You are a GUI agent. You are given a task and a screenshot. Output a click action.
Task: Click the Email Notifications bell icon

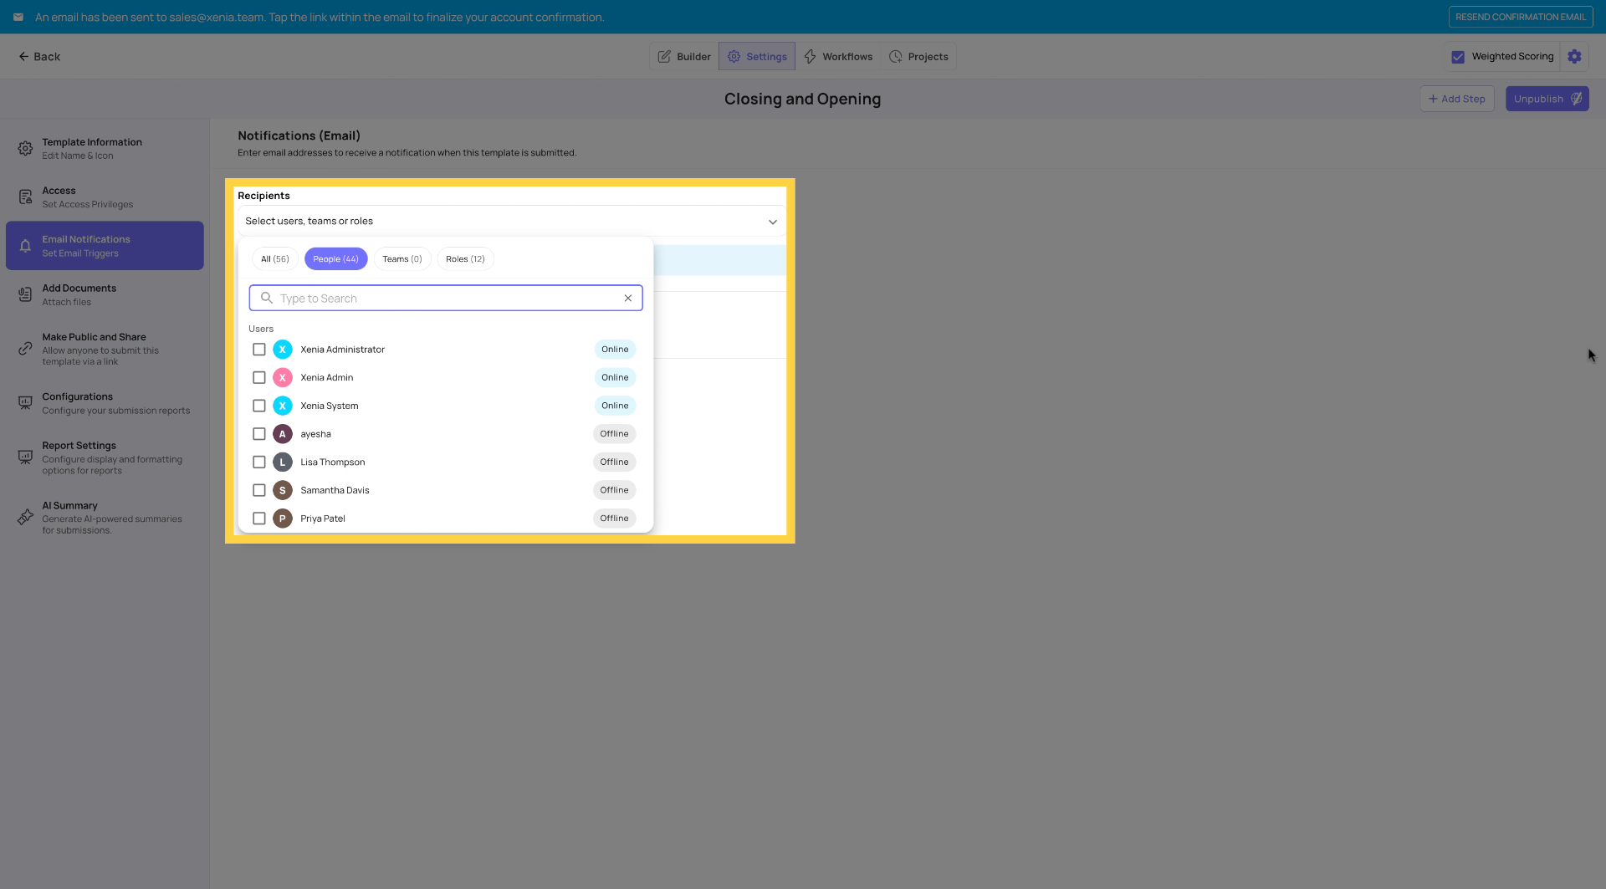click(x=26, y=246)
